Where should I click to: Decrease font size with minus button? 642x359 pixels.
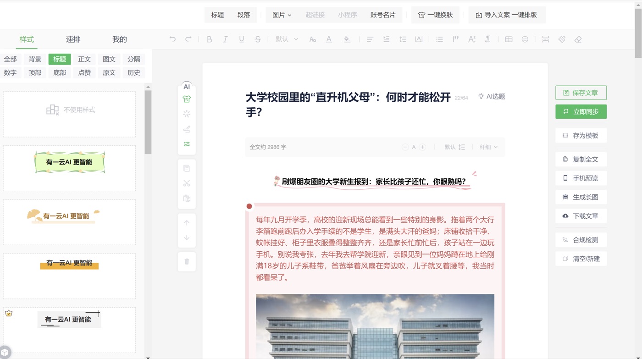click(x=405, y=147)
